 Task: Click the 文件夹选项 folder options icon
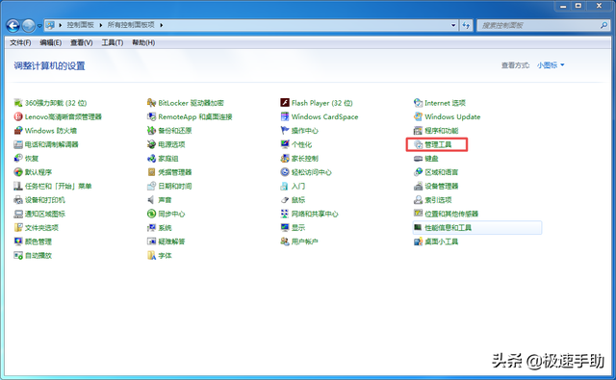18,228
